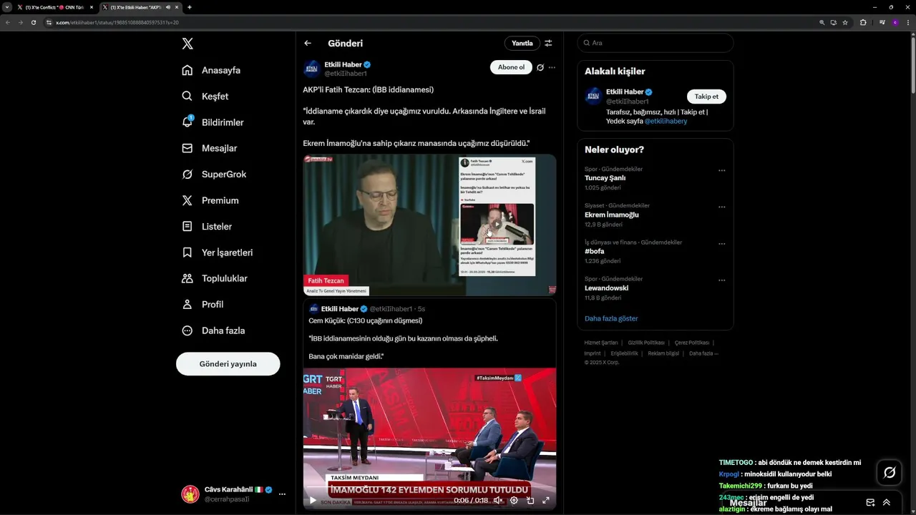Viewport: 916px width, 515px height.
Task: Click Abone ol subscribe button
Action: pos(511,67)
